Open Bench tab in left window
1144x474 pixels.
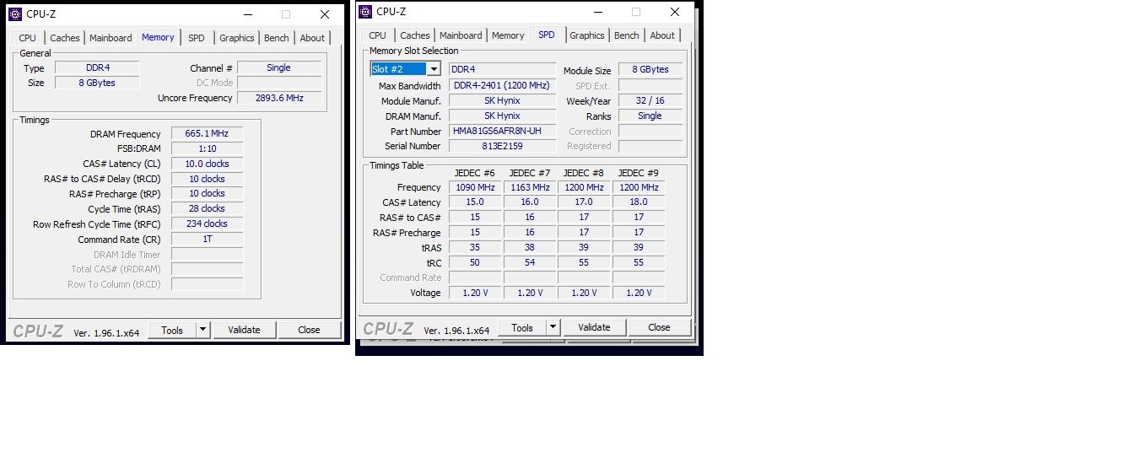point(277,38)
